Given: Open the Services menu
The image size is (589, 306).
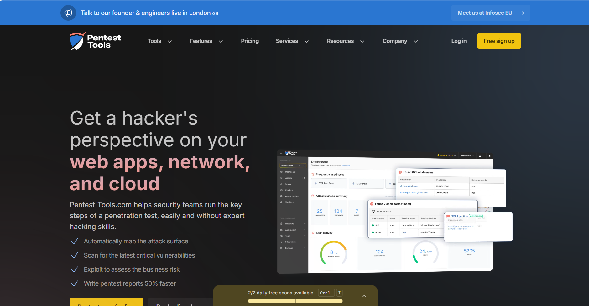Looking at the screenshot, I should (287, 41).
